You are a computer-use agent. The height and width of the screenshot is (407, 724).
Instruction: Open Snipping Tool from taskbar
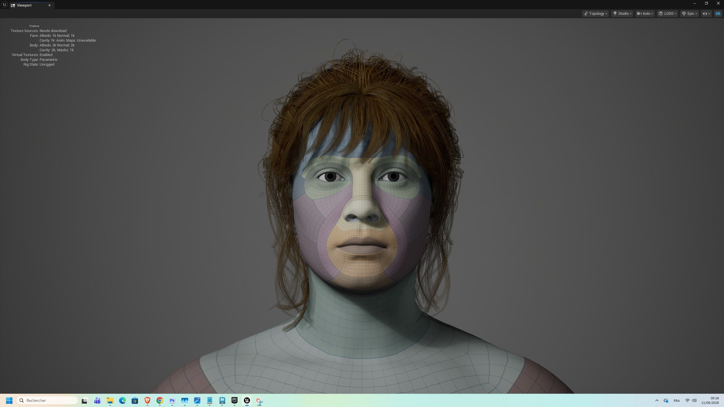tap(259, 401)
